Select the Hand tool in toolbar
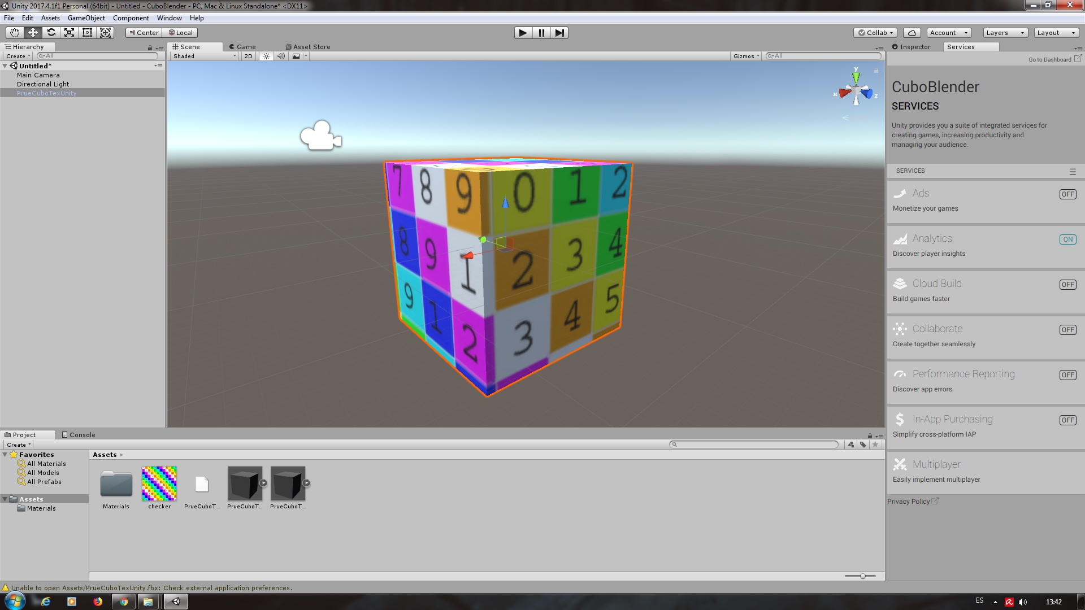 pyautogui.click(x=15, y=33)
